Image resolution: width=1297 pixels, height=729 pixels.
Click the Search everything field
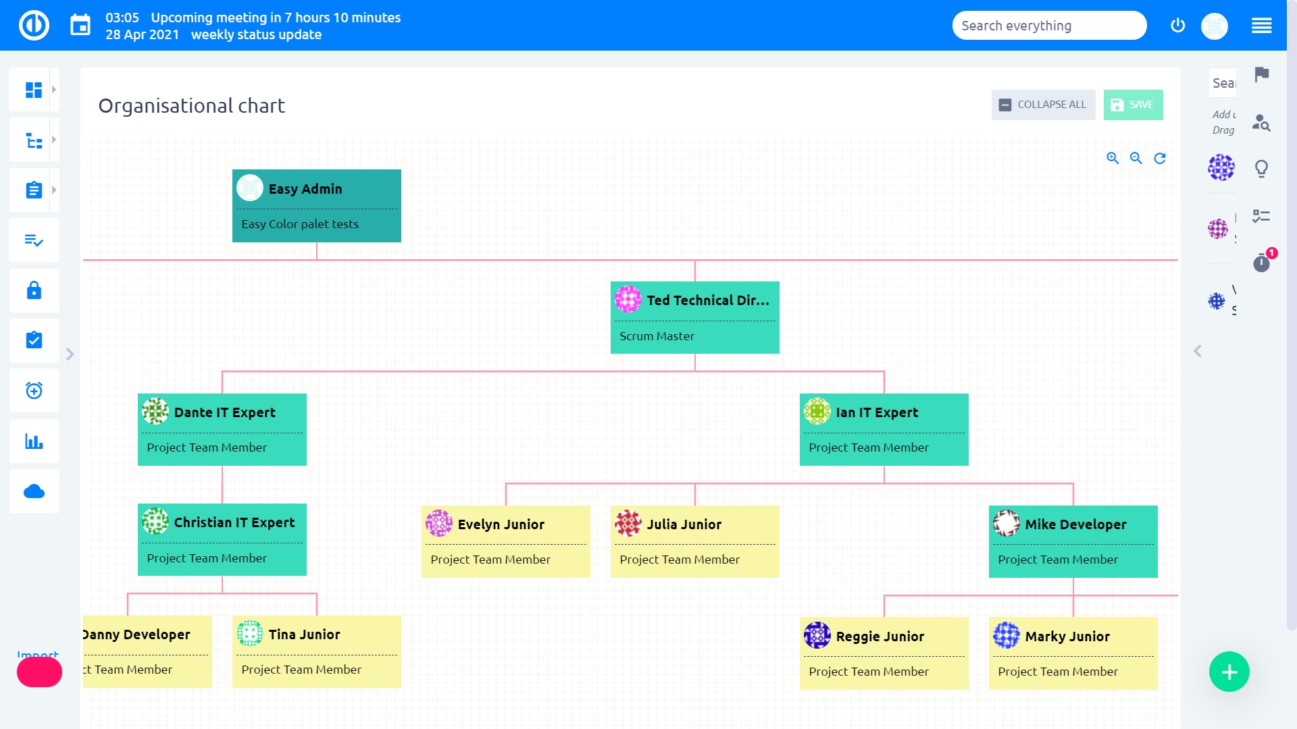click(1048, 26)
